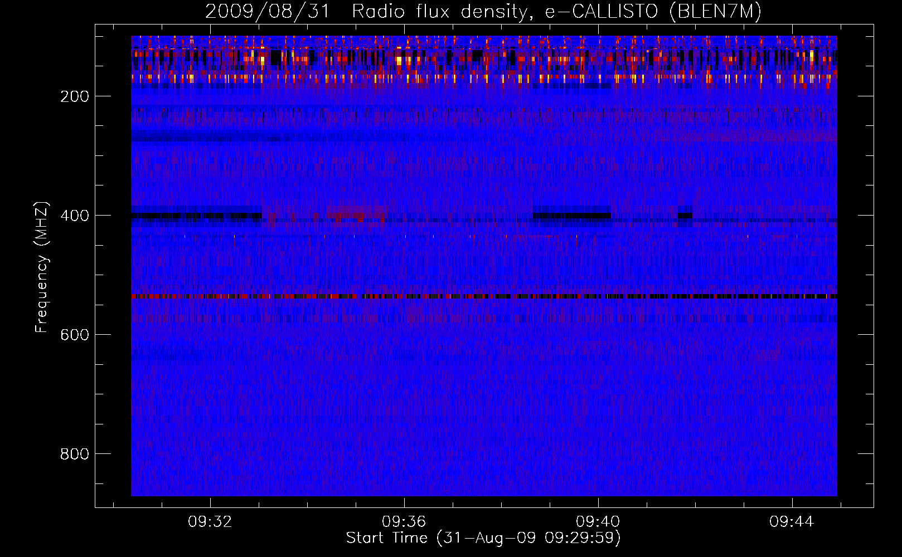The width and height of the screenshot is (902, 557).
Task: Click the 09:36 time tick label
Action: (x=404, y=522)
